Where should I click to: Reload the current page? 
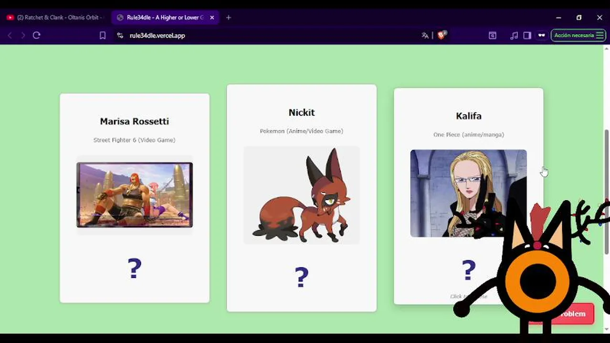36,35
